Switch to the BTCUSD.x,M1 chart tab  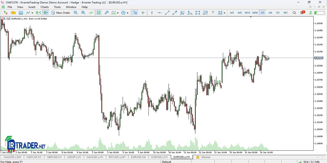(117, 157)
